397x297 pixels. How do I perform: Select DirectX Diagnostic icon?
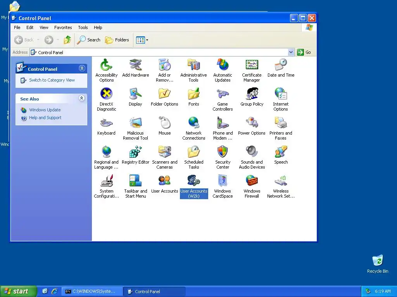(106, 94)
